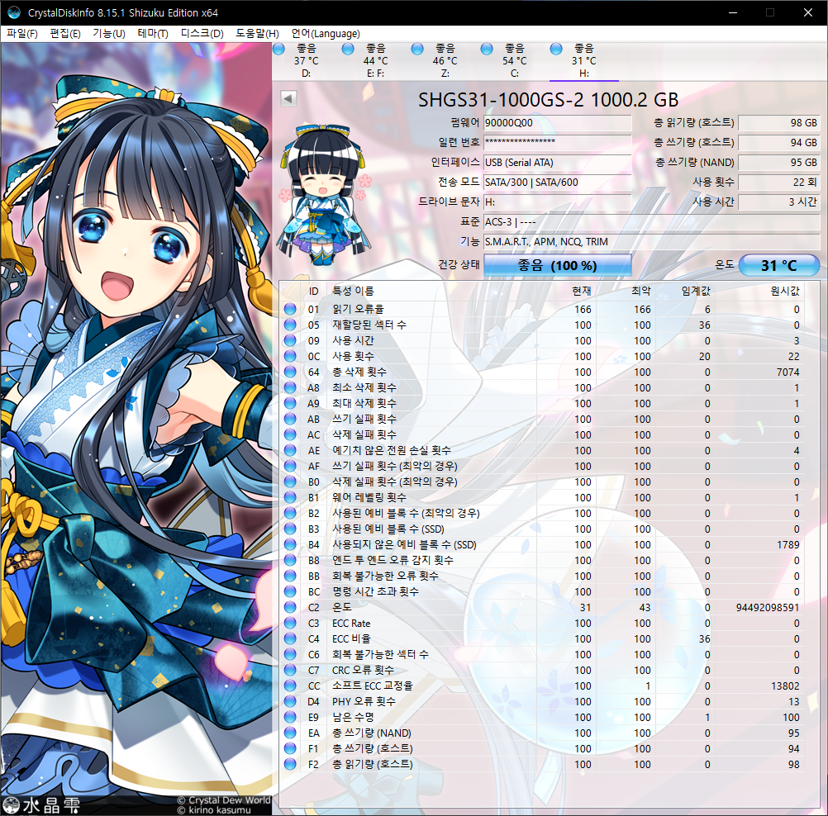The height and width of the screenshot is (816, 828).
Task: Click the status orb for row B3 예비 블록
Action: point(290,529)
